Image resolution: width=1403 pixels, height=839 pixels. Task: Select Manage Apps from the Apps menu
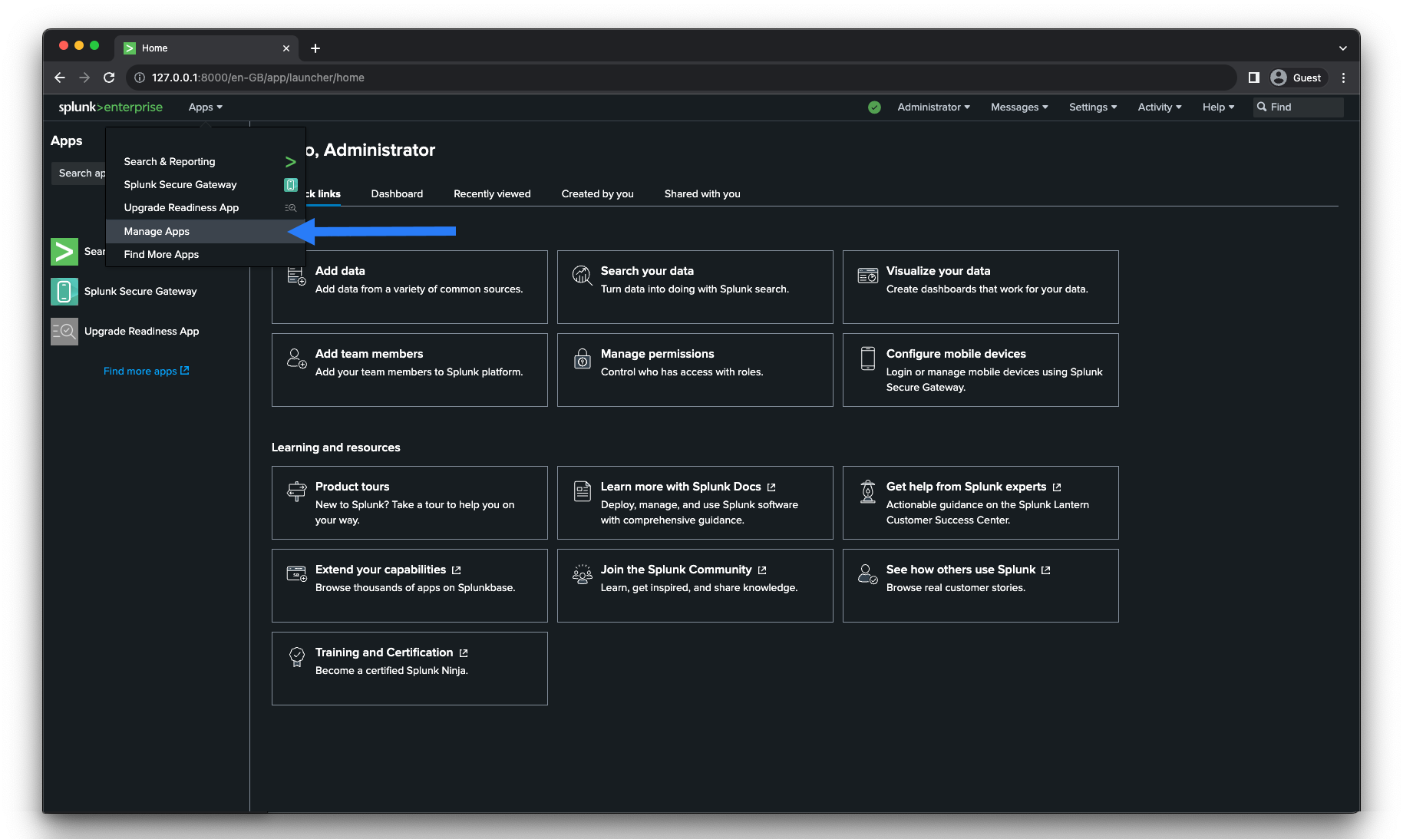[x=157, y=232]
